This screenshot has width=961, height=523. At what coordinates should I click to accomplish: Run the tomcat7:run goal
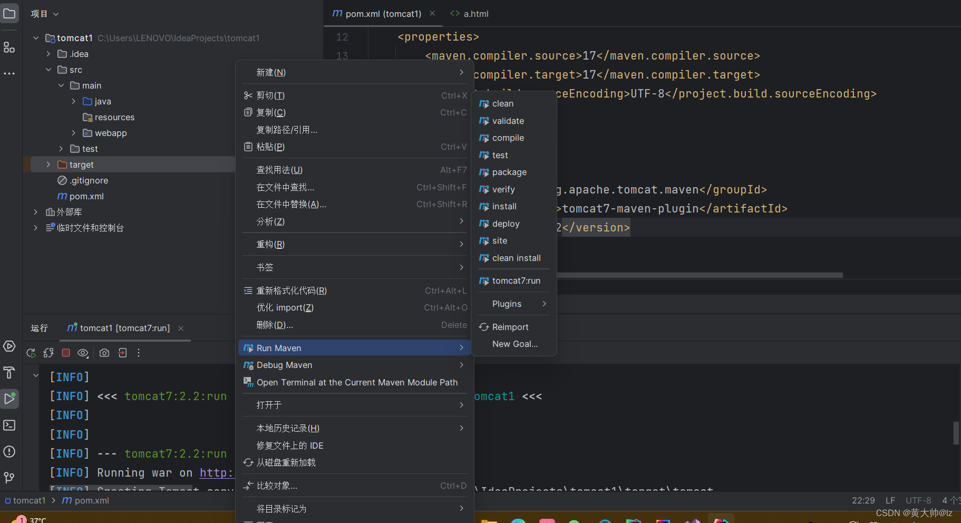[x=514, y=281]
